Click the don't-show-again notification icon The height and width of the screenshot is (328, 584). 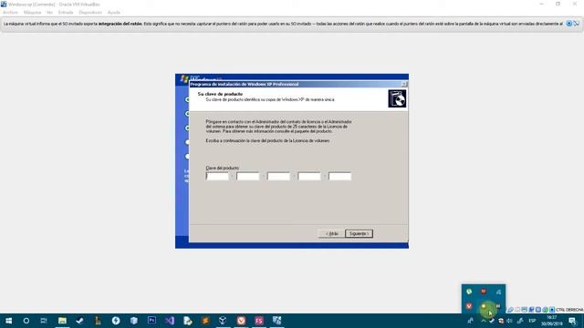(x=576, y=24)
